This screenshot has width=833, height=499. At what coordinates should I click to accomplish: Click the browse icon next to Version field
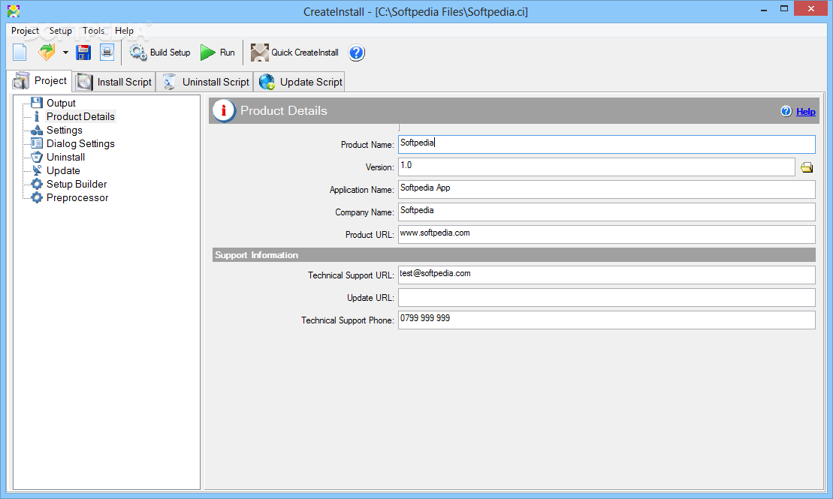(807, 168)
